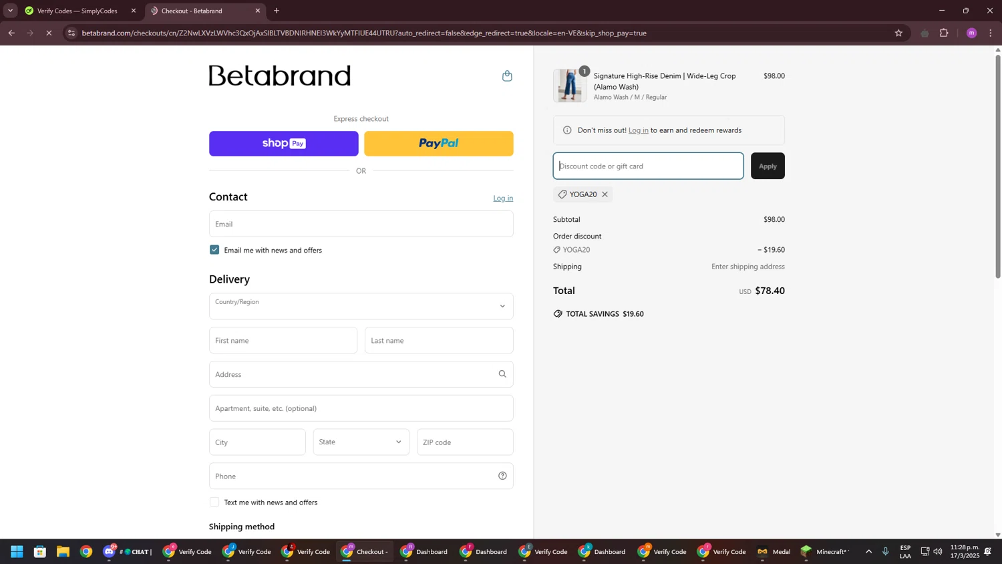
Task: Open File Explorer from the taskbar
Action: tap(63, 552)
